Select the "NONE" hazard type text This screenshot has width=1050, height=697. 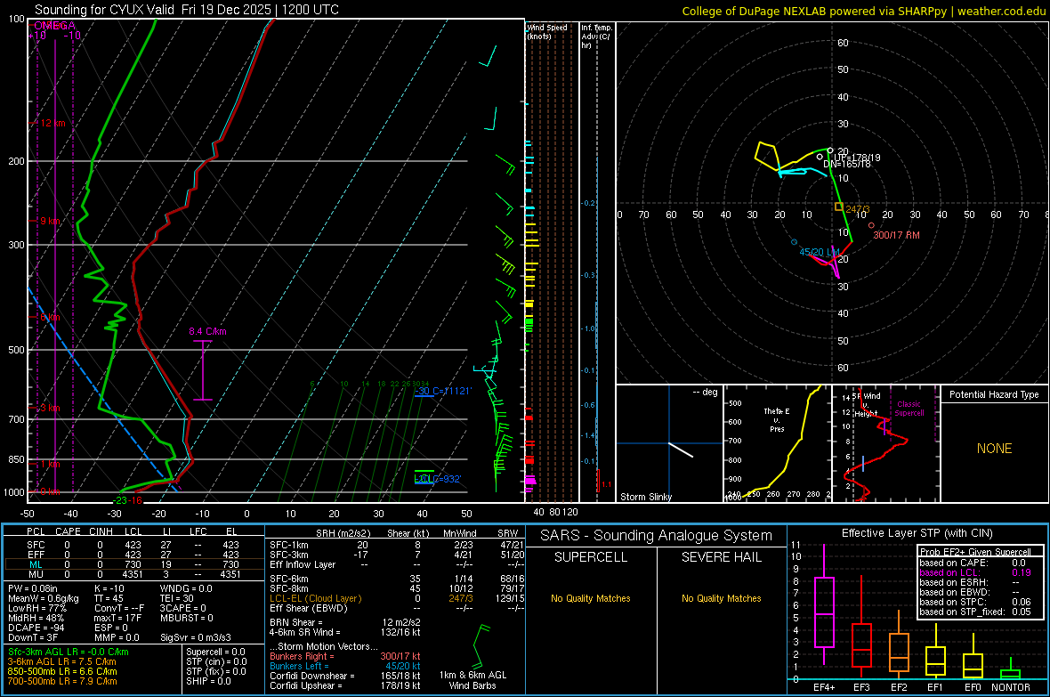click(x=994, y=449)
